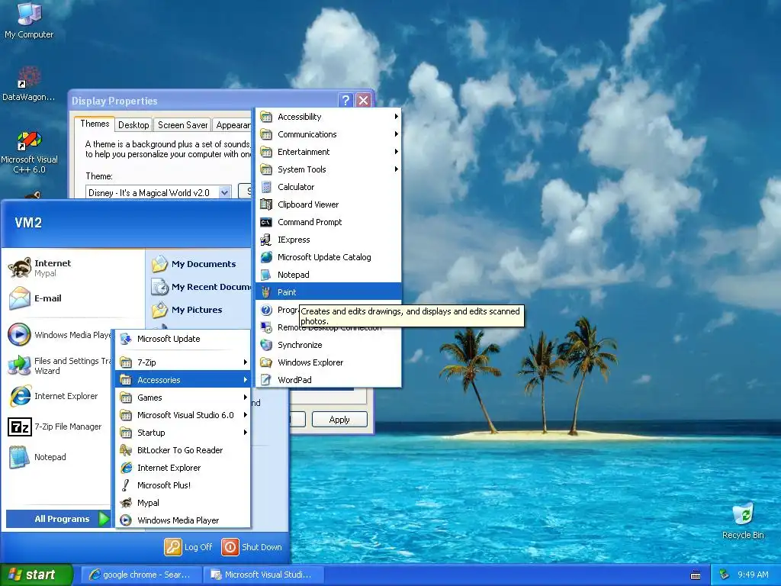Open My Recent Documents

click(201, 287)
